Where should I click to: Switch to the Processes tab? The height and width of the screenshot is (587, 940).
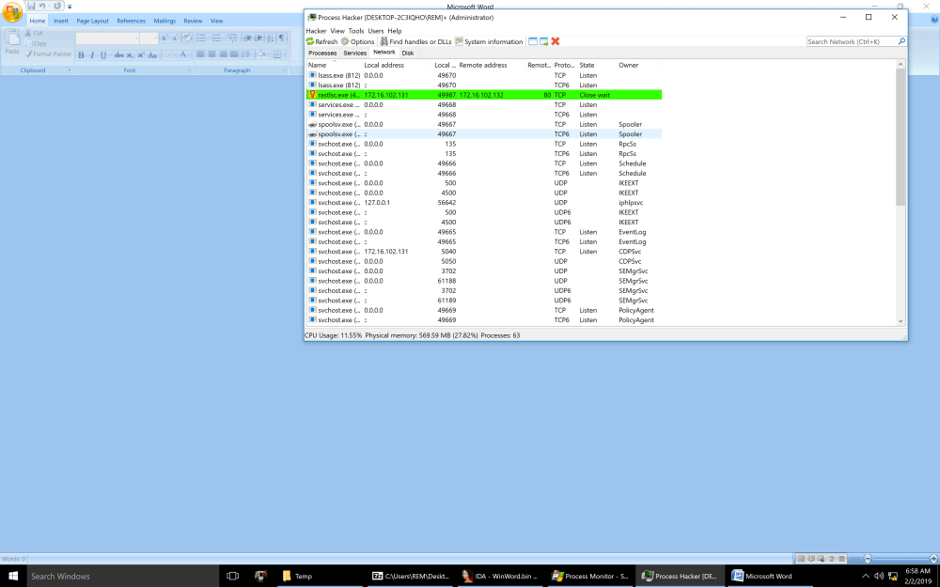click(x=322, y=53)
